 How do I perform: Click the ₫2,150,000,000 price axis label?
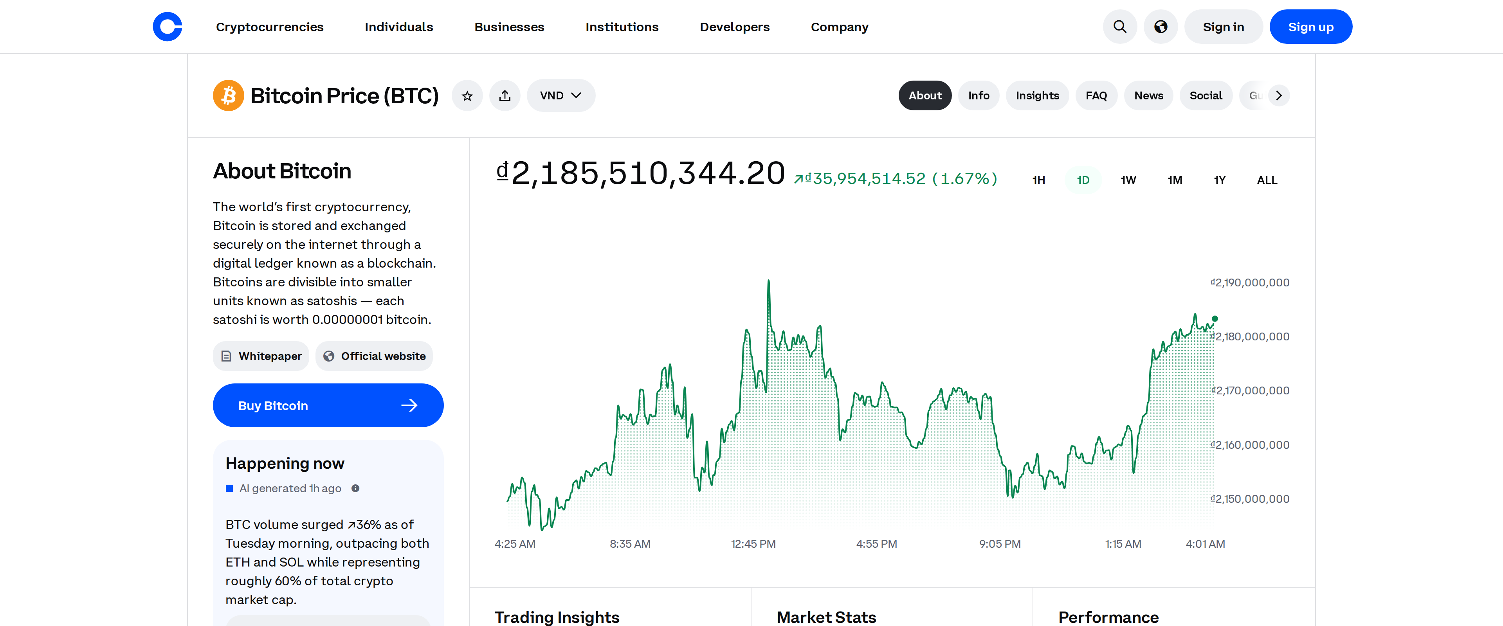point(1250,499)
